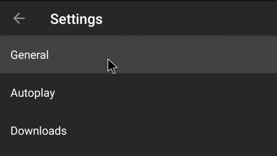Click the Autoplay label text

tap(33, 93)
